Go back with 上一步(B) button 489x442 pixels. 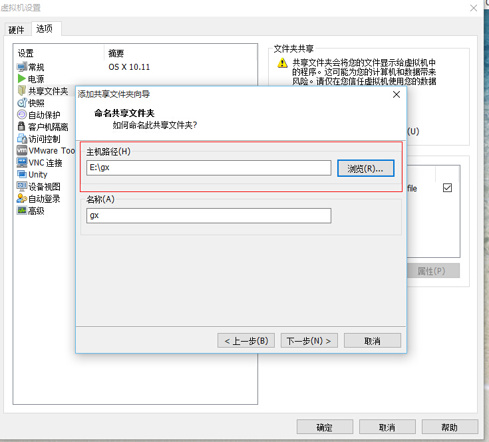pos(246,340)
